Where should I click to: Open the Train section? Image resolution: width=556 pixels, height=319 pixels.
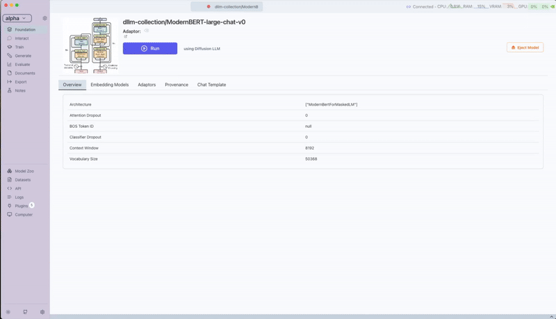point(19,47)
